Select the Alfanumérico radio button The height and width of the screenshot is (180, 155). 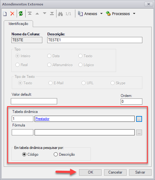tap(49, 65)
